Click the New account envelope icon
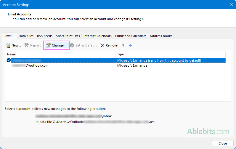Screen dimensions: 236x149 click(8, 45)
